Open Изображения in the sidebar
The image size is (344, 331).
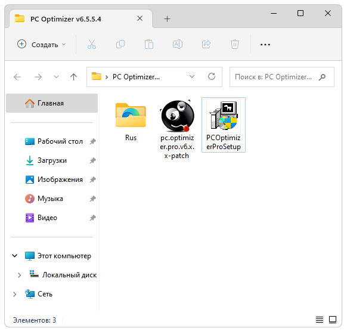(54, 180)
